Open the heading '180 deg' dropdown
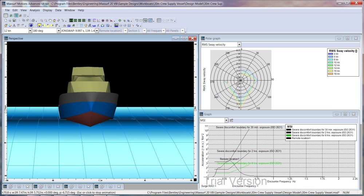Image resolution: width=364 pixels, height=196 pixels. 59,30
